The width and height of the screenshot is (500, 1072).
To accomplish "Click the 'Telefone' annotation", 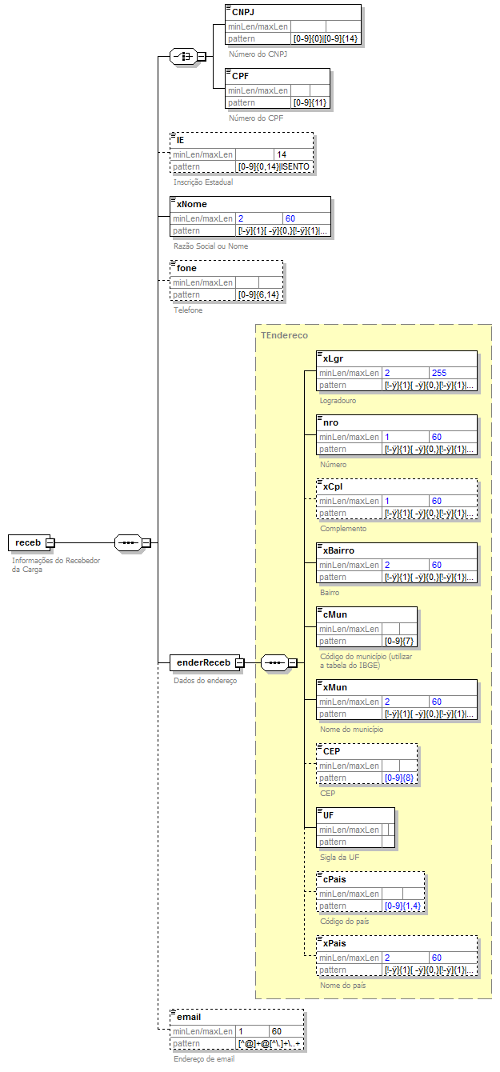I will (x=188, y=310).
